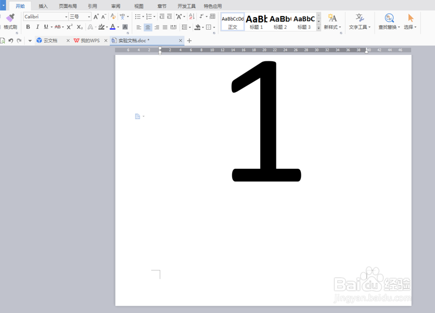
Task: Open 查找替换 find and replace
Action: pyautogui.click(x=389, y=22)
